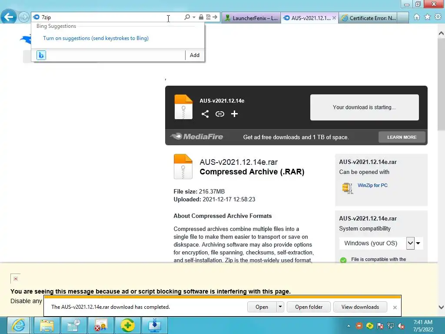This screenshot has height=334, width=445.
Task: Expand the Open button dropdown arrow
Action: [280, 307]
